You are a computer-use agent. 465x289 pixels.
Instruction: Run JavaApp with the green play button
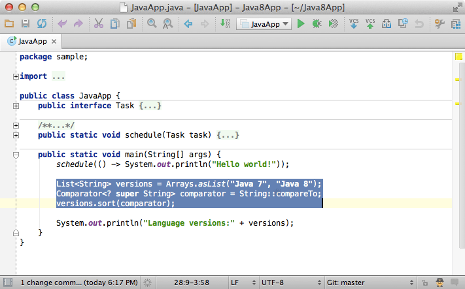tap(301, 23)
